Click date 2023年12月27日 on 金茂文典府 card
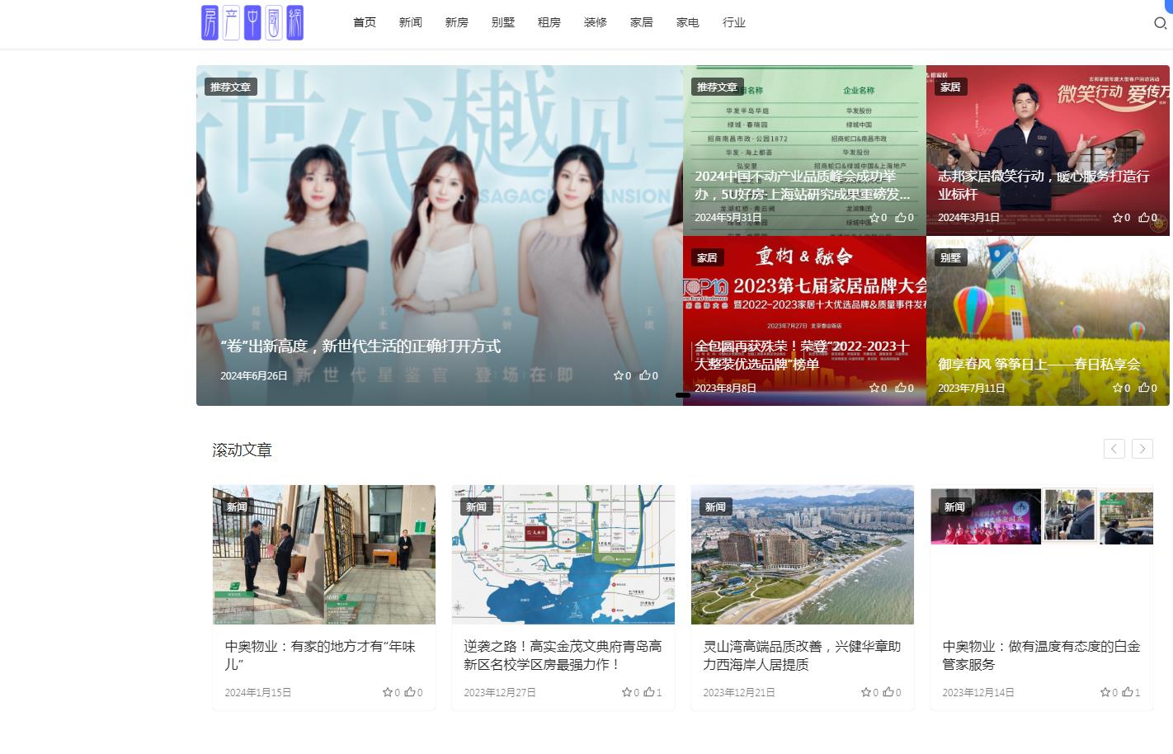The height and width of the screenshot is (754, 1173). [500, 692]
